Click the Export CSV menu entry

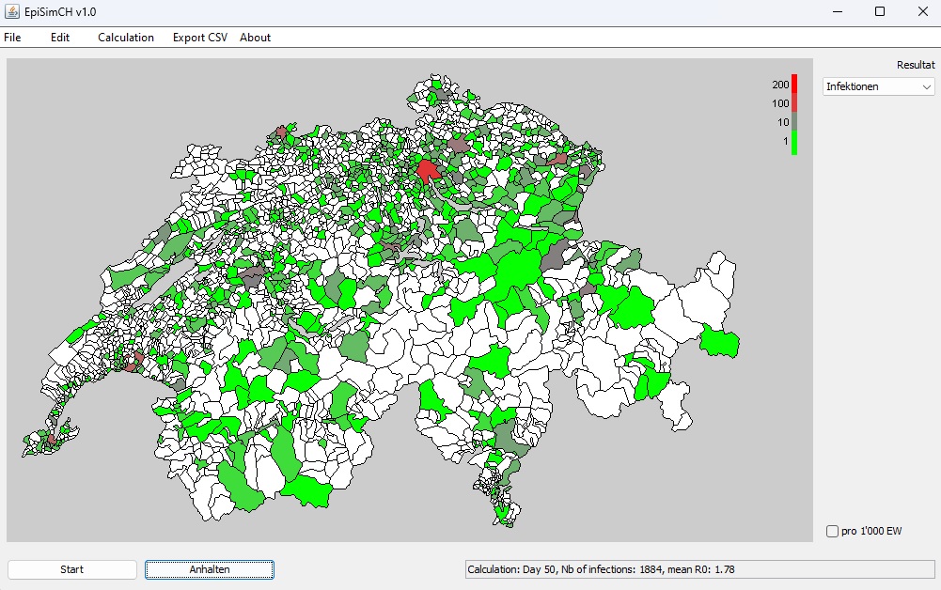[198, 37]
